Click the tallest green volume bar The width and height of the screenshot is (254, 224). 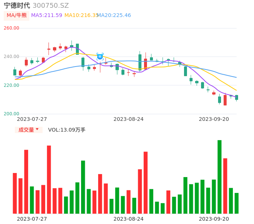220,177
